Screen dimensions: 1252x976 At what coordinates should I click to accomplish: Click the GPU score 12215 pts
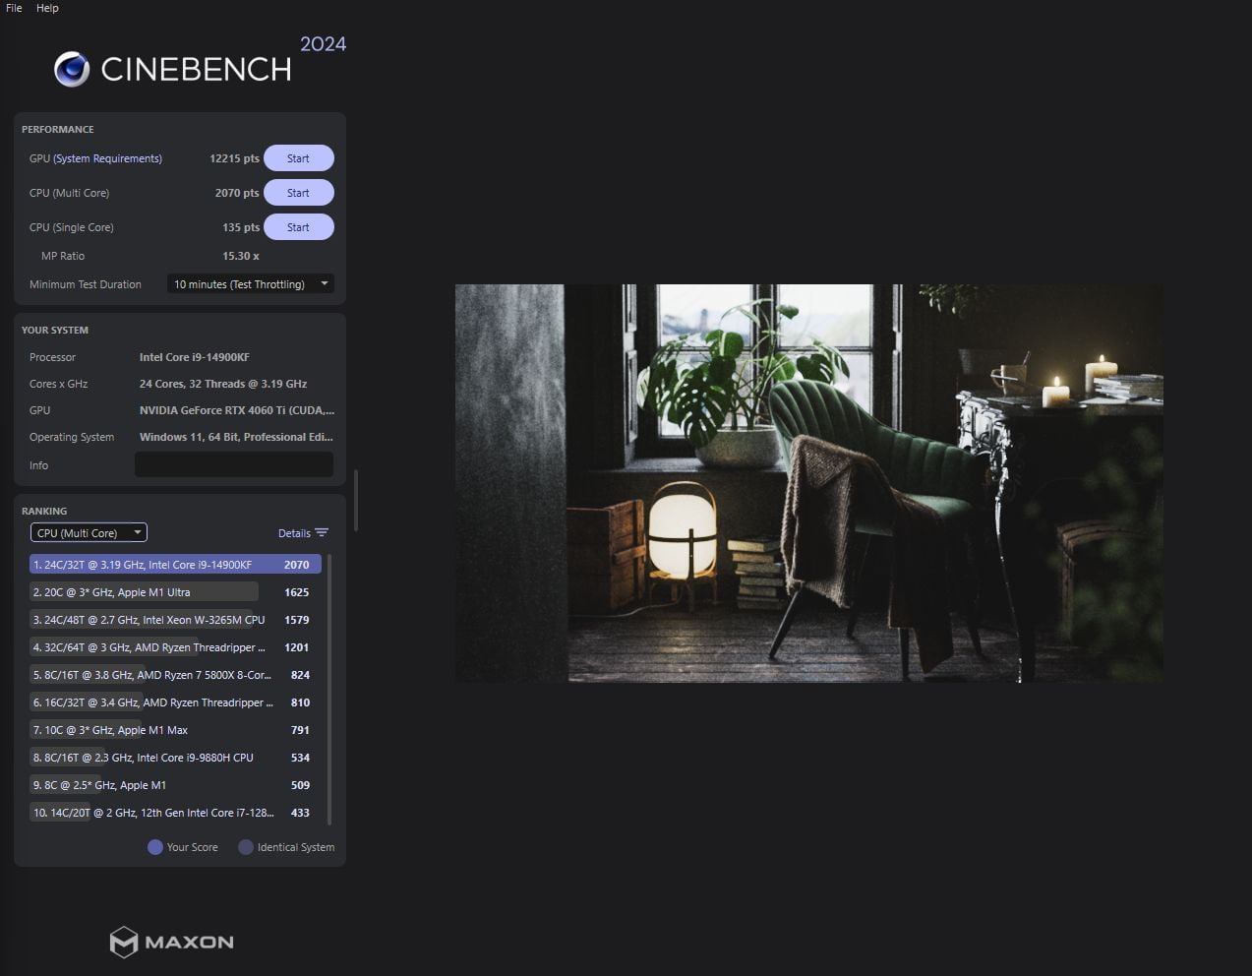point(234,158)
